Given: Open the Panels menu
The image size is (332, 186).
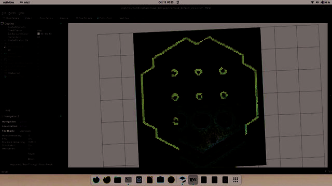Looking at the screenshot, I should click(12, 13).
